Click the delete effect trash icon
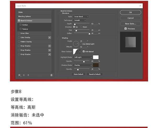Screen dimensions: 157x128 (x=51, y=75)
